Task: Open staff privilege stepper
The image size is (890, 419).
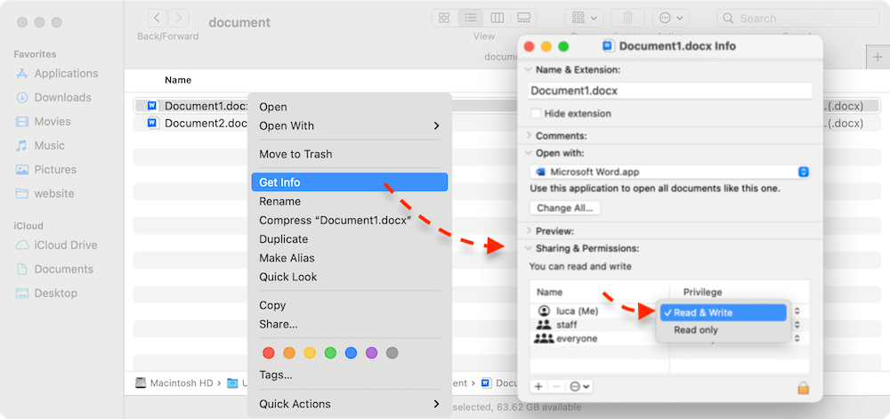Action: point(797,325)
